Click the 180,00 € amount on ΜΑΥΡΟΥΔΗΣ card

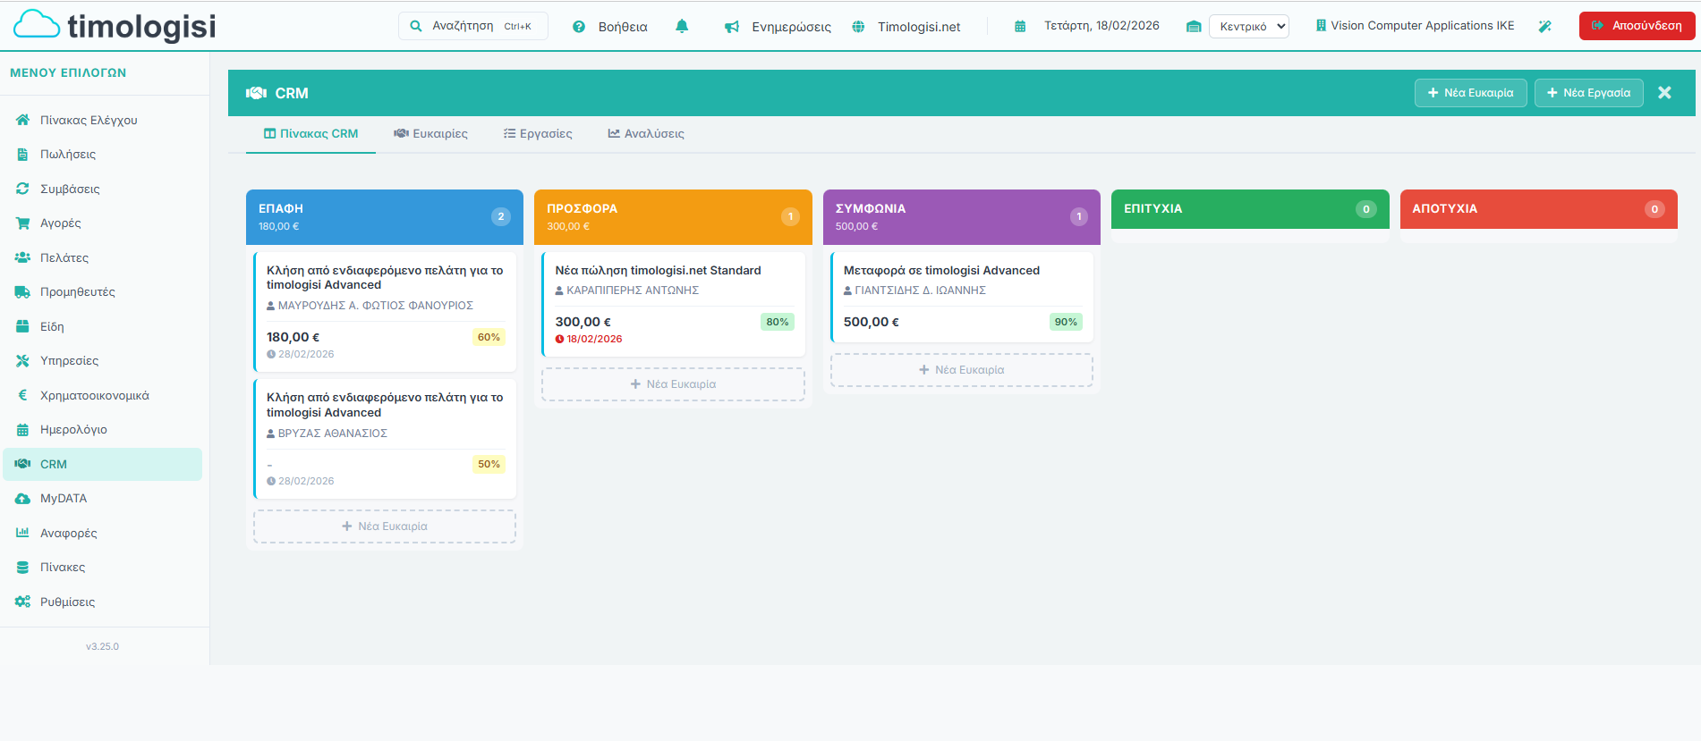pyautogui.click(x=293, y=337)
